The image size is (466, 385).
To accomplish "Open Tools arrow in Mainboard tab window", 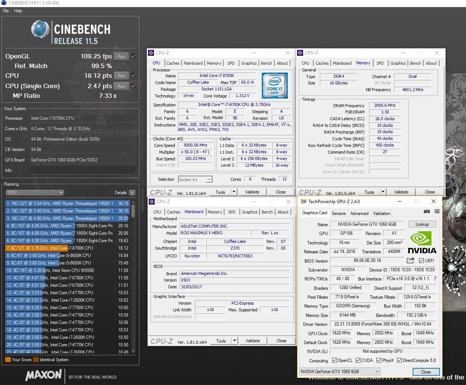I will click(x=234, y=341).
